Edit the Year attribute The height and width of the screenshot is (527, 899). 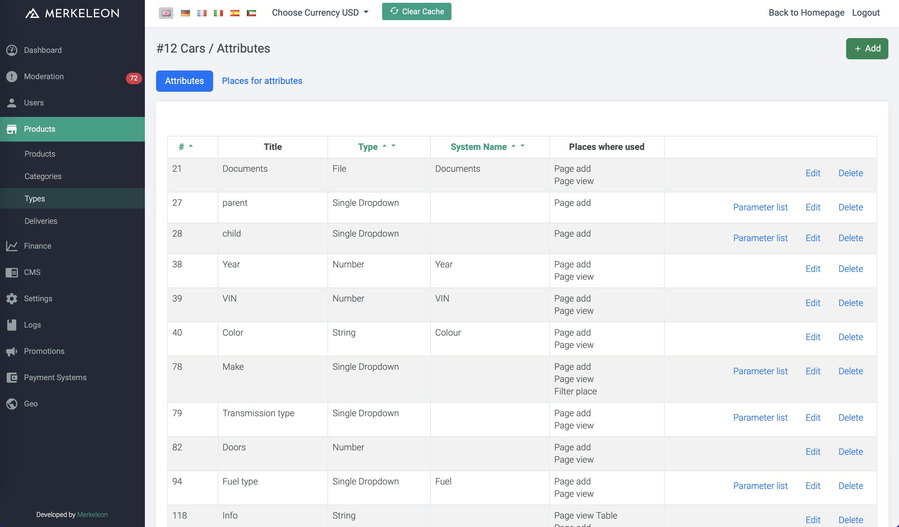point(813,269)
